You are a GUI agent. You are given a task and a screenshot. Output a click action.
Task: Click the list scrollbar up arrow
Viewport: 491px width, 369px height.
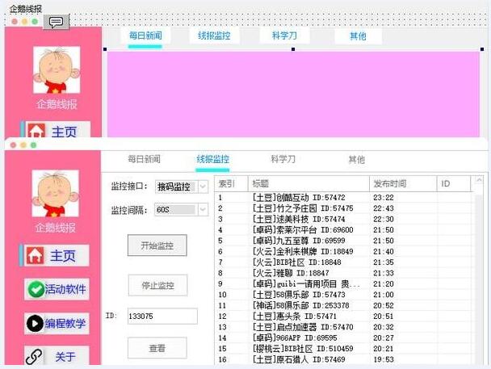(x=479, y=180)
